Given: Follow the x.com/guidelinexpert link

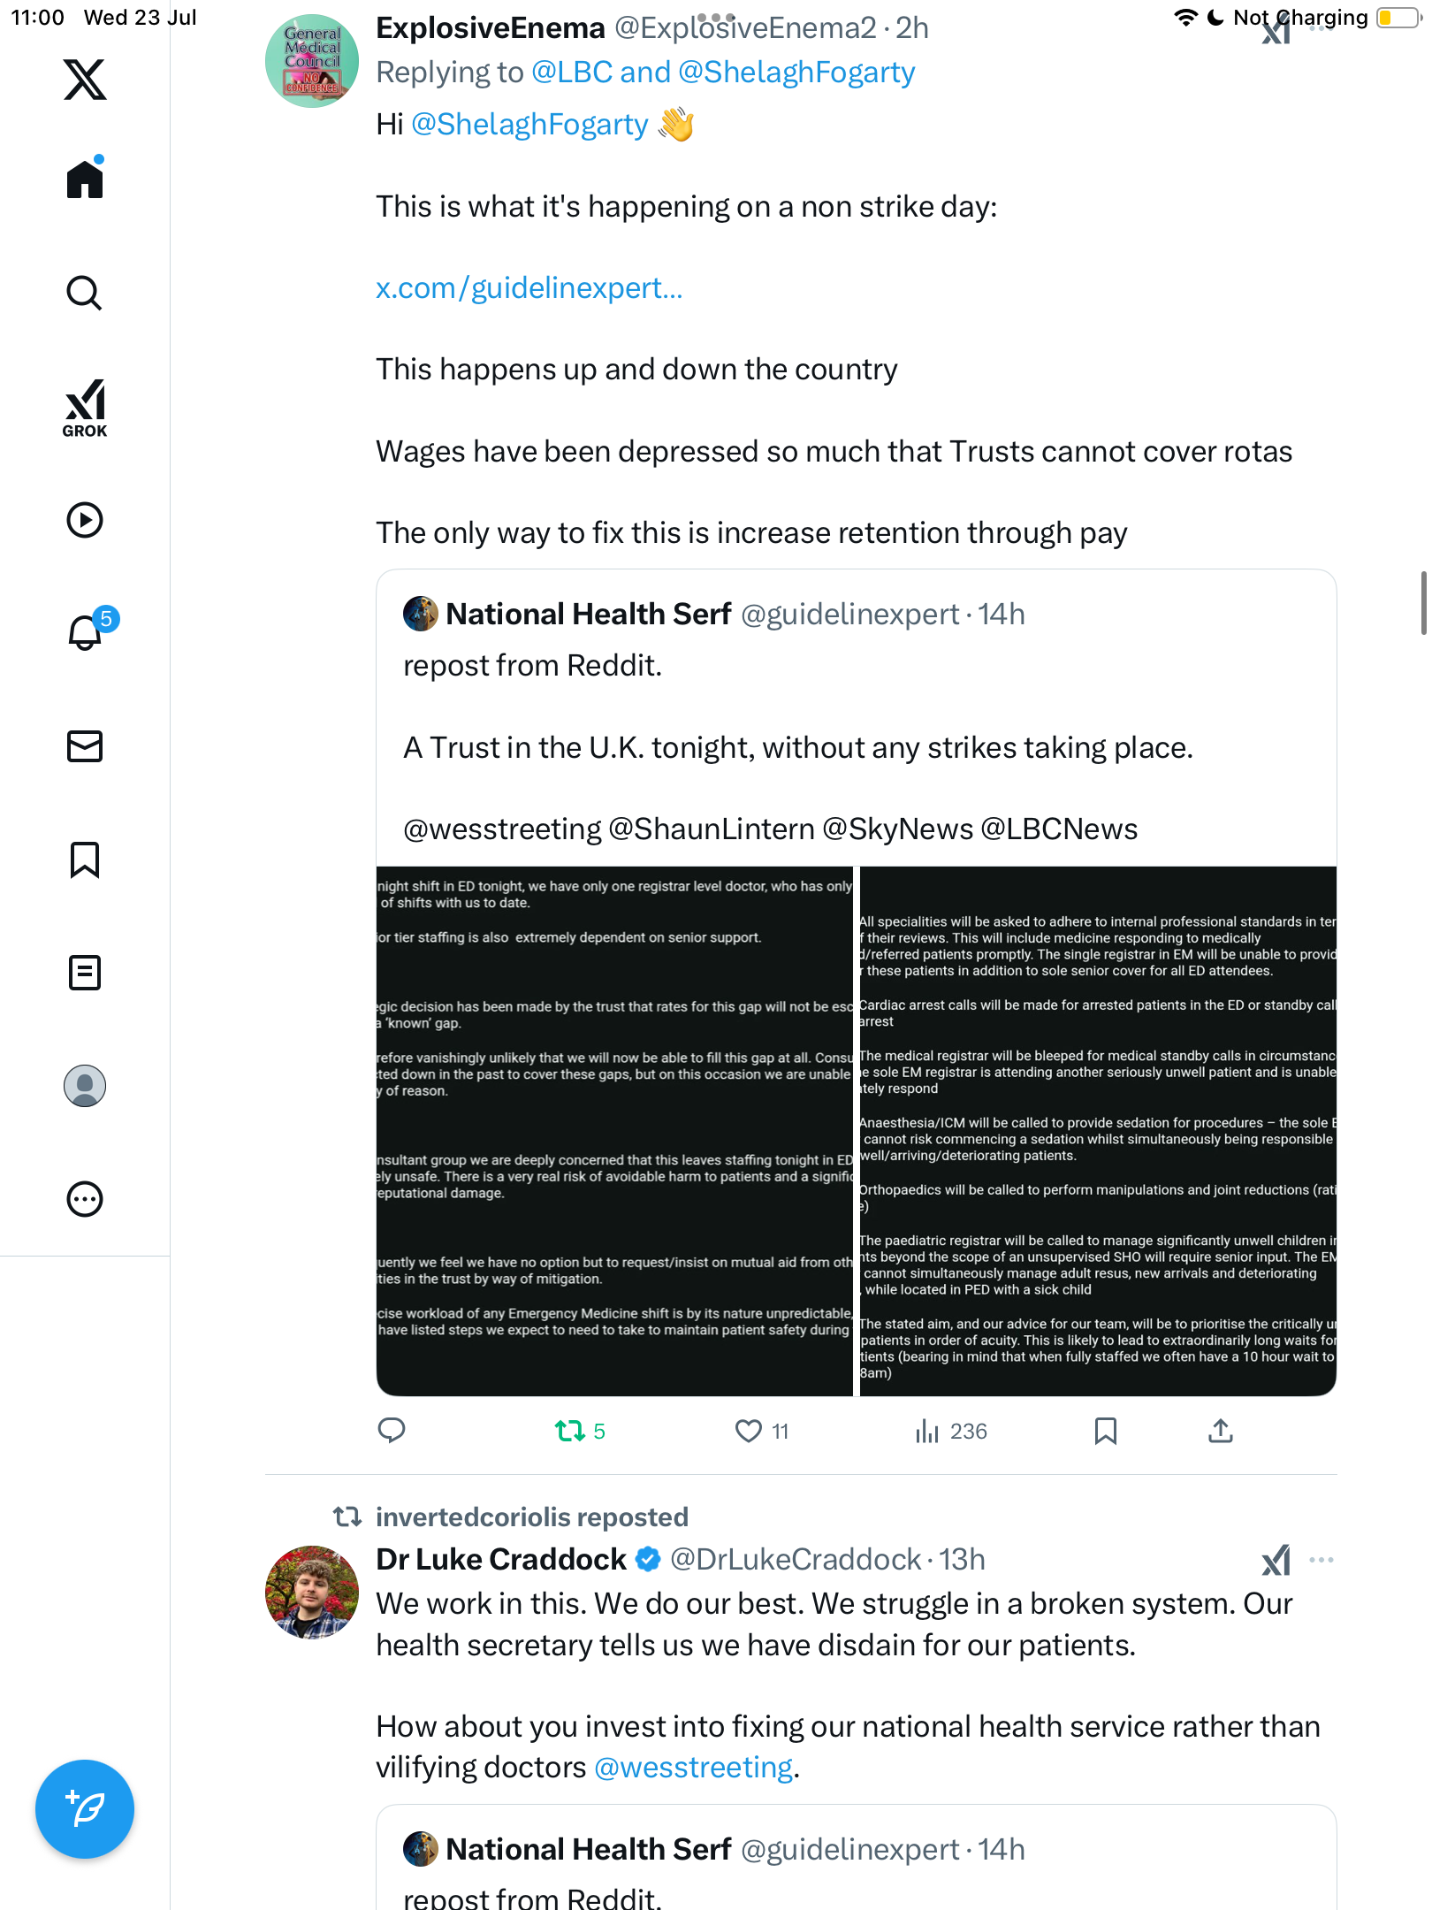Looking at the screenshot, I should [529, 288].
